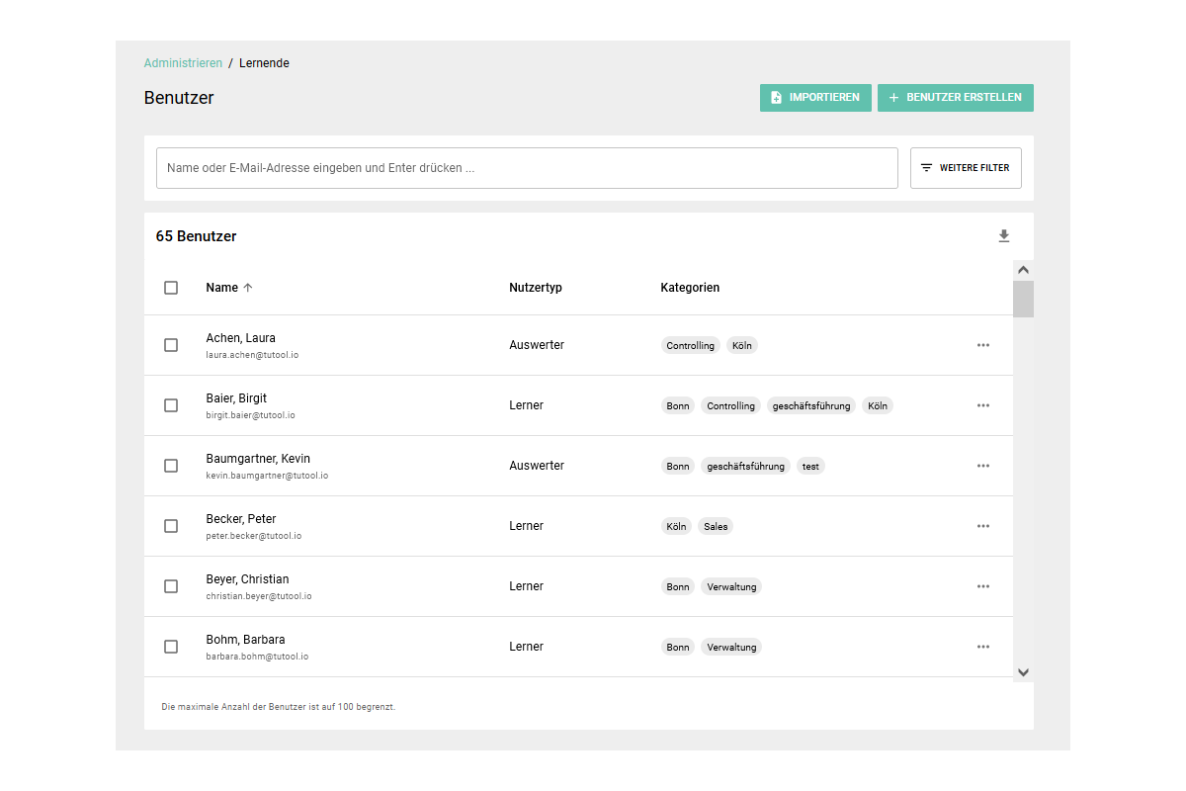Click the Sales tag of Becker, Peter

point(716,527)
